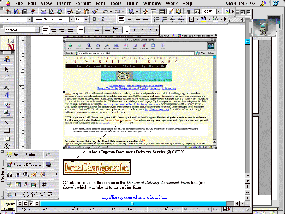Switch to Normal view button at bottom-left
285x214 pixels.
(20, 204)
